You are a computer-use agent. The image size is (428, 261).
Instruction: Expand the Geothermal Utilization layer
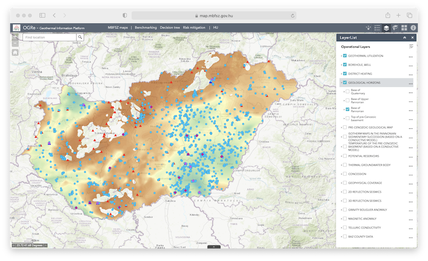click(341, 56)
